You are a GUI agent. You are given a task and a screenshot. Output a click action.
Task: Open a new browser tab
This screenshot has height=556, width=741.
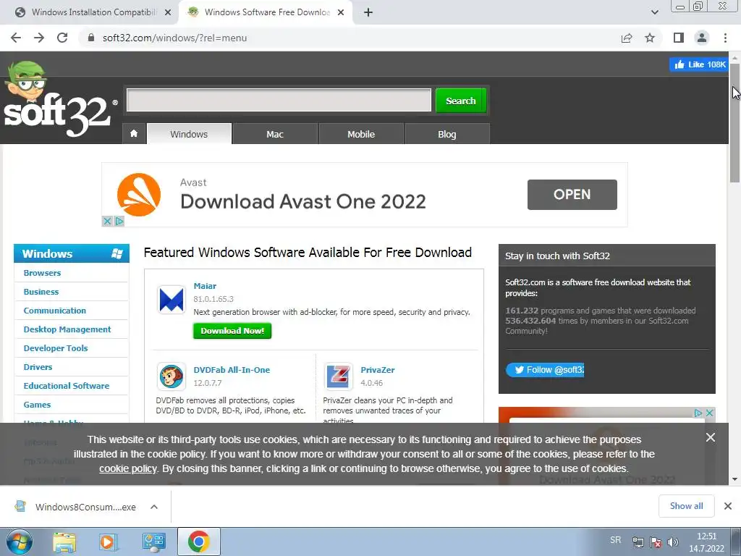368,12
